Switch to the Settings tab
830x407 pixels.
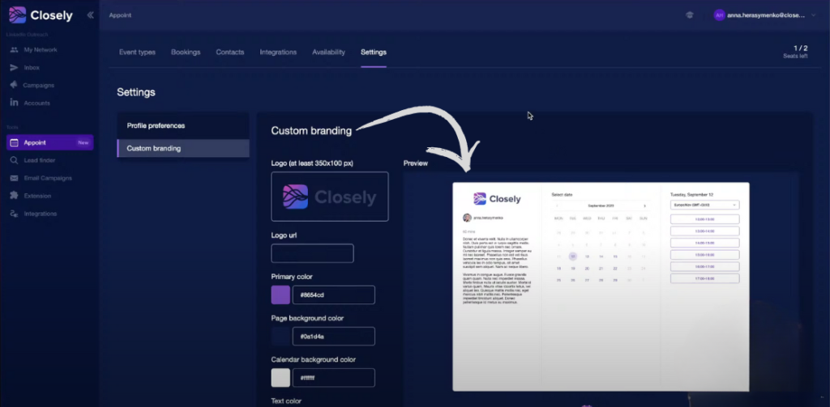pyautogui.click(x=373, y=53)
